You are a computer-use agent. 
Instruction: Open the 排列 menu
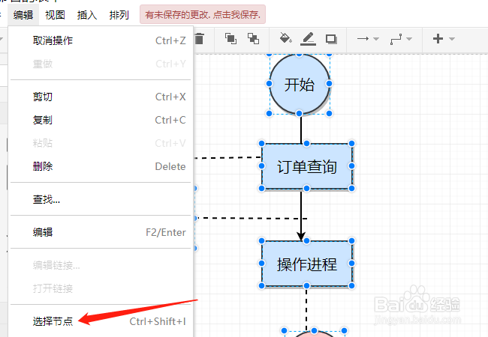tap(119, 14)
